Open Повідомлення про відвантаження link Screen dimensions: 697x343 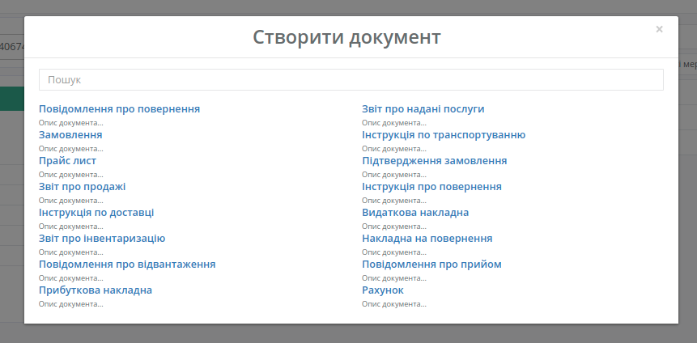[x=127, y=265]
